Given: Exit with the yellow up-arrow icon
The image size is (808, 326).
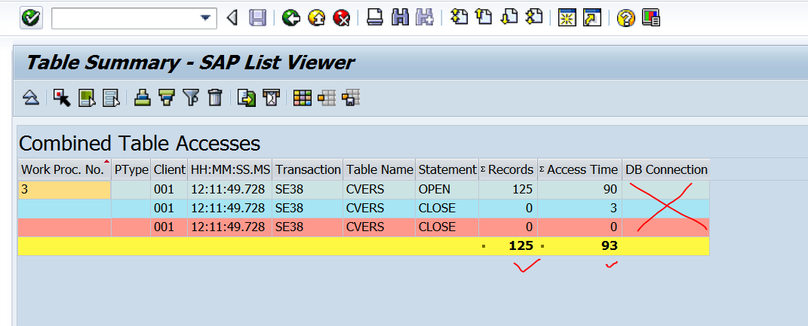Looking at the screenshot, I should [x=317, y=19].
